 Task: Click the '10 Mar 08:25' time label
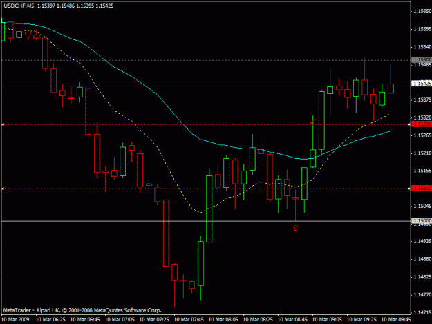258,320
